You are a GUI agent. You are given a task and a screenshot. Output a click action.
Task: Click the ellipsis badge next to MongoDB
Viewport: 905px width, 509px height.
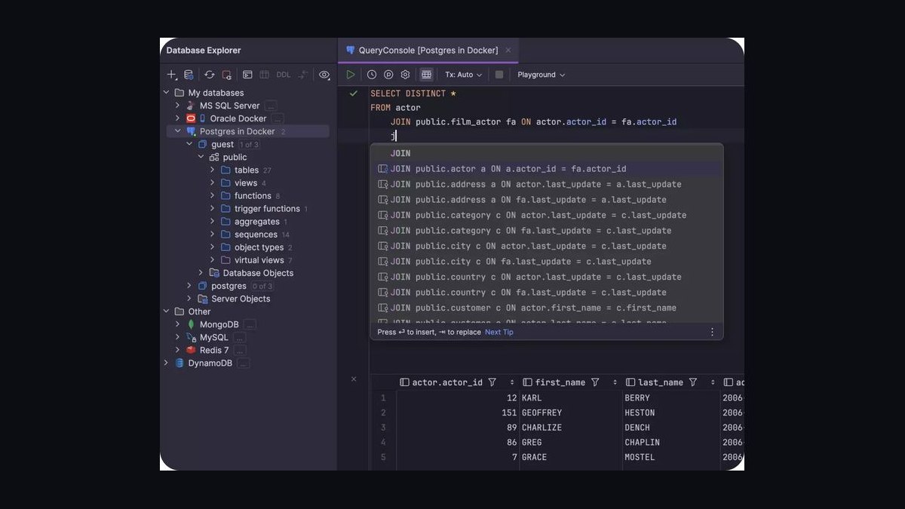click(x=250, y=325)
